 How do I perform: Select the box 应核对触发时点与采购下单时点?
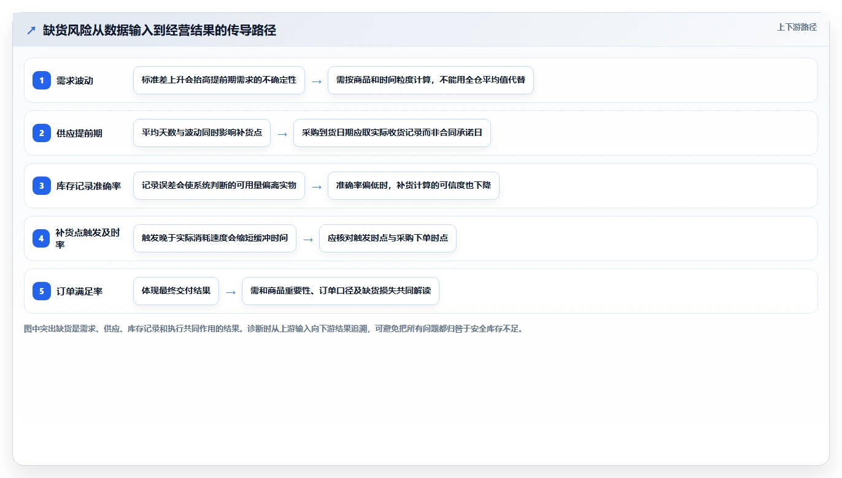point(388,238)
